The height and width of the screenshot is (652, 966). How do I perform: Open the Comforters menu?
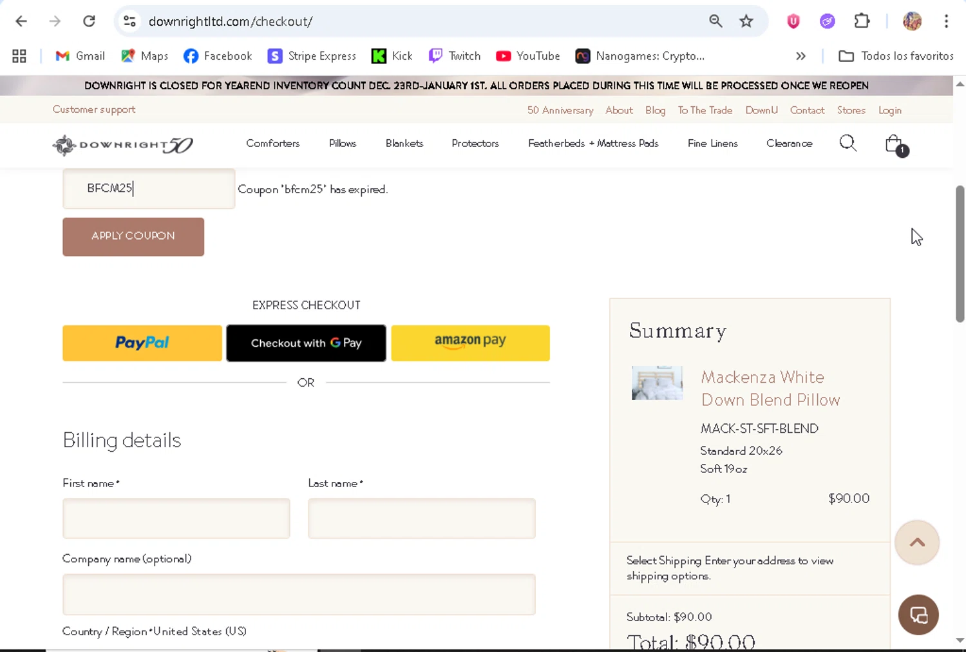273,143
